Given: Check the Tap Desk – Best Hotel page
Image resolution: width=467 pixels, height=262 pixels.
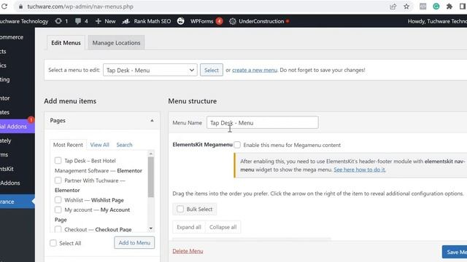Looking at the screenshot, I should click(58, 161).
